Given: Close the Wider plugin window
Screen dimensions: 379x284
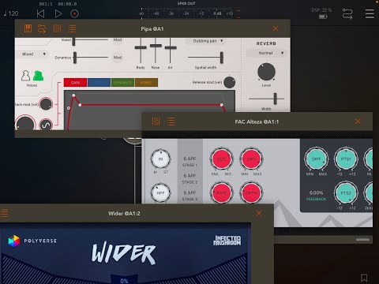Looking at the screenshot, I should [259, 213].
